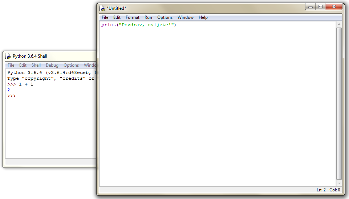Click the Python Shell window title icon
This screenshot has height=199, width=349.
(x=9, y=56)
